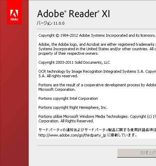Click the 'S.A. All rights reserved.' line
The height and width of the screenshot is (166, 156).
(58, 76)
